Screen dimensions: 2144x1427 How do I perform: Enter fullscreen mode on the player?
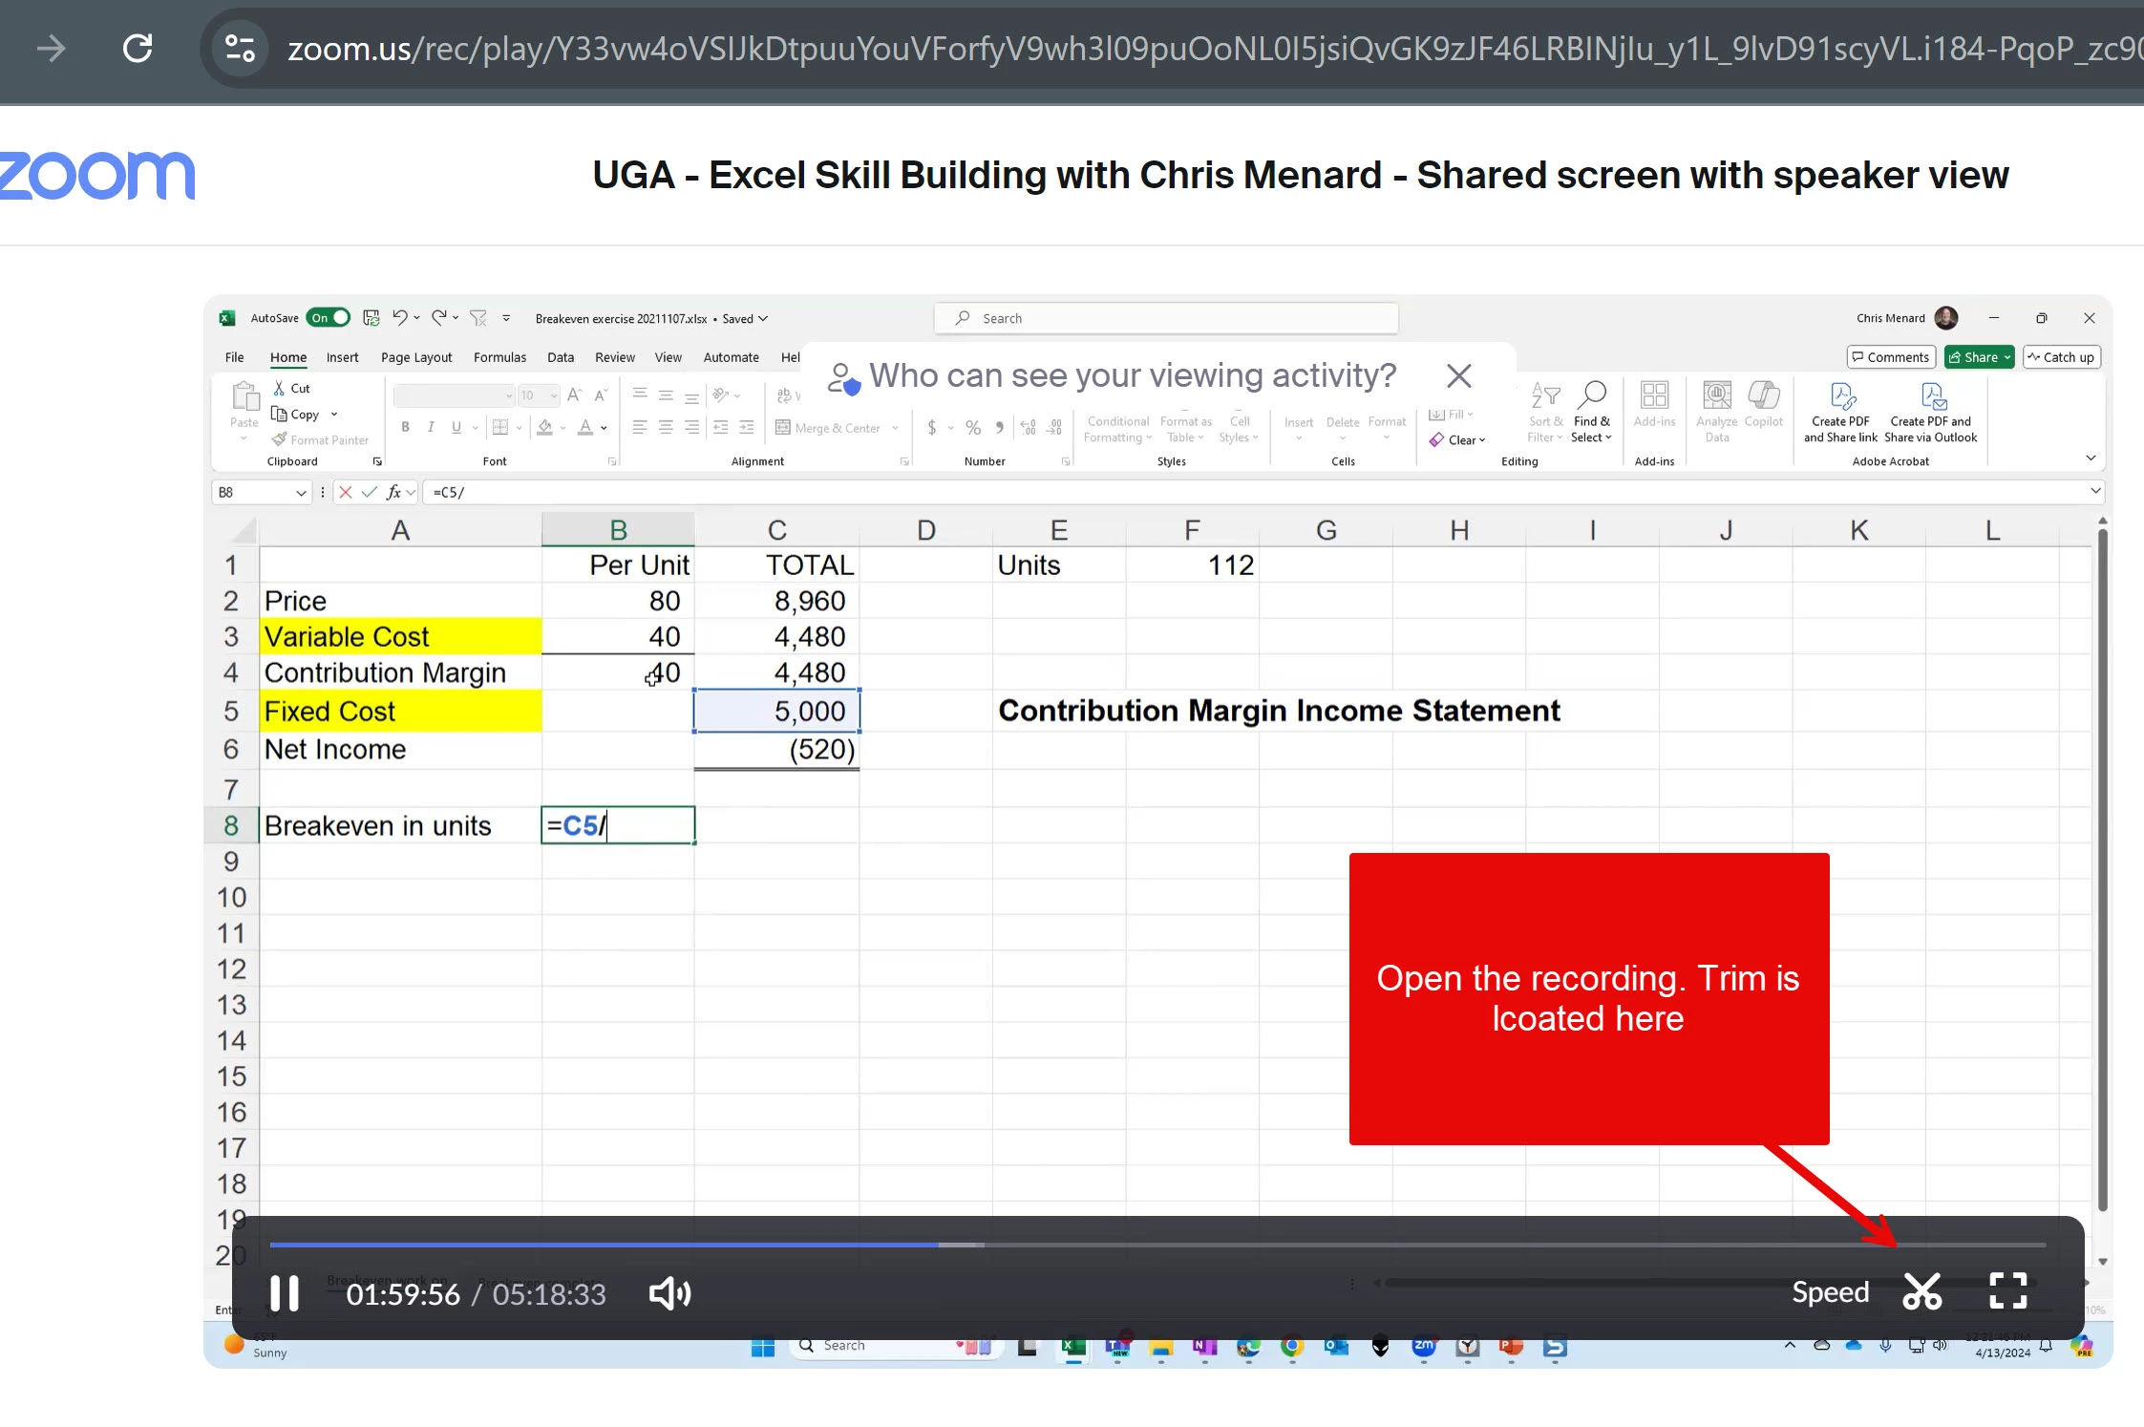pyautogui.click(x=2007, y=1291)
